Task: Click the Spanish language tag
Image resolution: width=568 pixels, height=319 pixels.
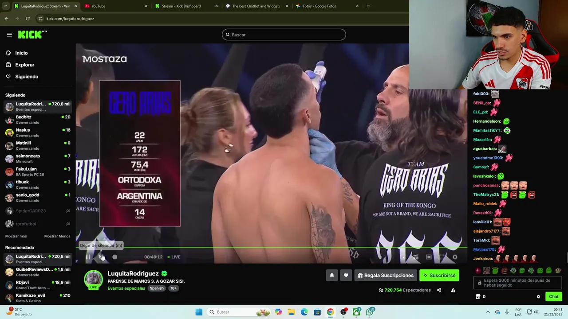Action: coord(157,288)
